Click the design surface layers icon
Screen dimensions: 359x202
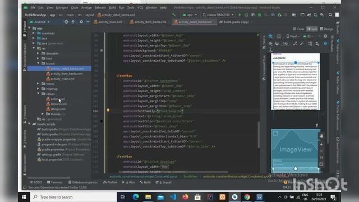click(270, 36)
